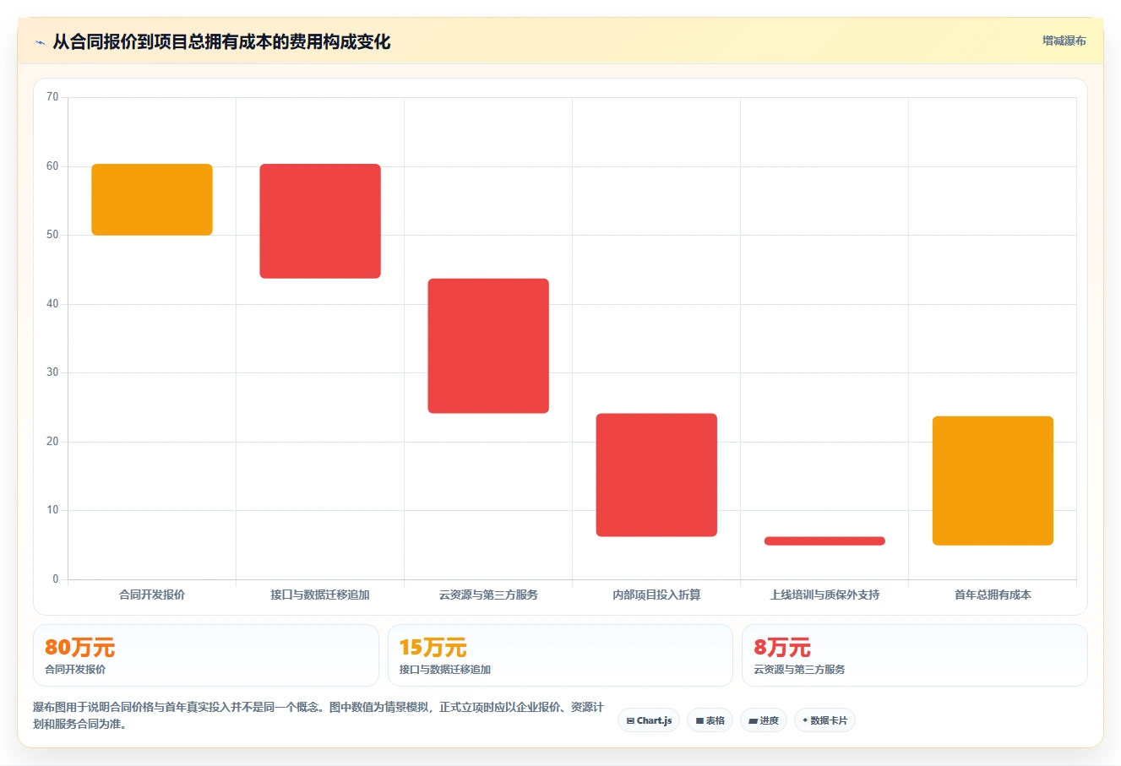
Task: Click the x-axis label 接口与数据迁移追加 under the chart
Action: [x=320, y=595]
